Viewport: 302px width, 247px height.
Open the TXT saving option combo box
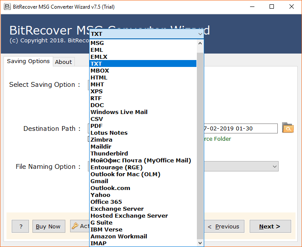click(x=147, y=34)
